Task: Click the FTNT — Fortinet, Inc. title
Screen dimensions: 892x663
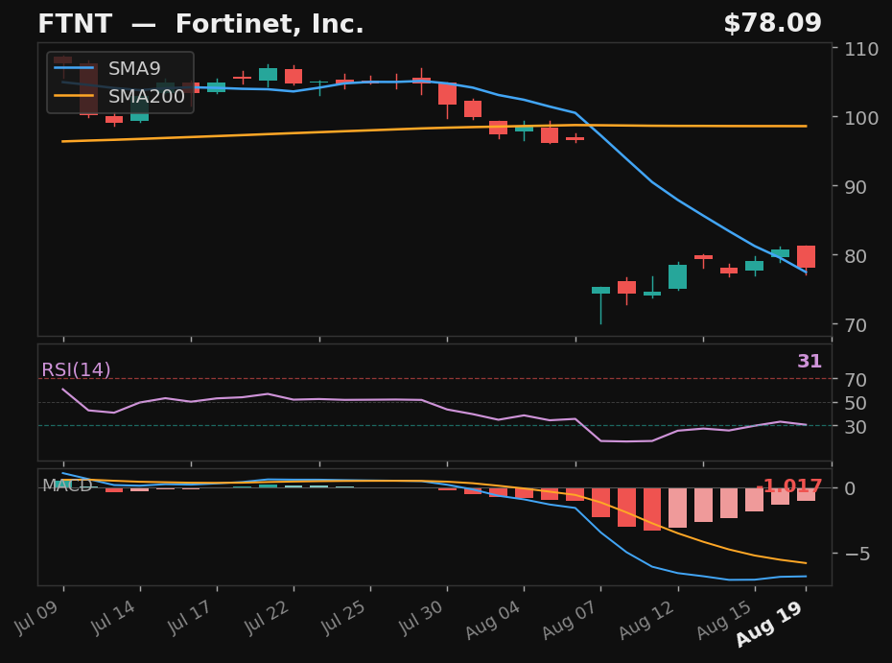Action: tap(200, 25)
